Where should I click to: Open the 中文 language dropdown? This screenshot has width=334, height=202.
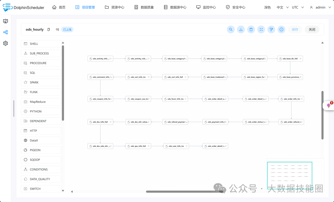(283, 7)
